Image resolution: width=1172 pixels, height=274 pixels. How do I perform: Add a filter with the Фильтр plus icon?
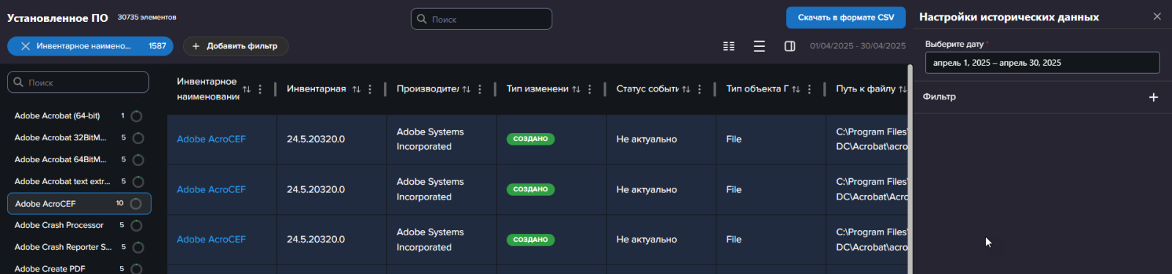[x=1153, y=97]
